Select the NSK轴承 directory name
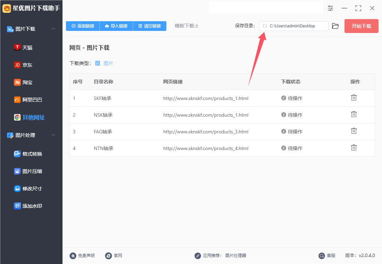The image size is (382, 264). (103, 115)
